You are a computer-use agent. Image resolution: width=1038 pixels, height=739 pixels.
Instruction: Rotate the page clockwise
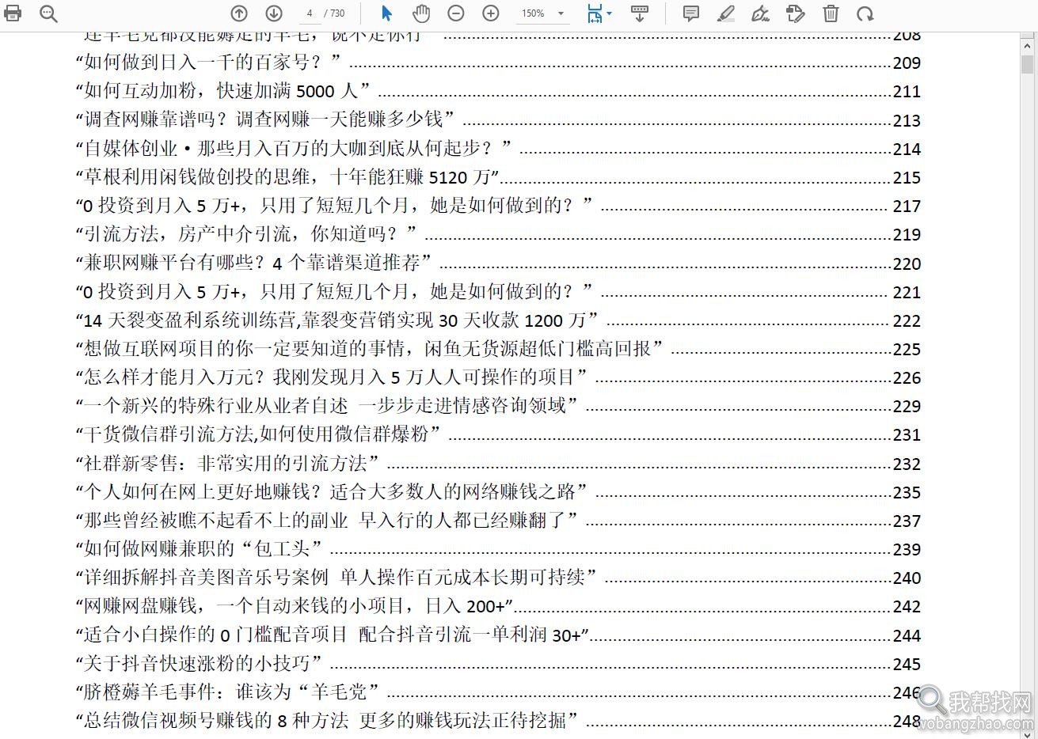tap(865, 13)
